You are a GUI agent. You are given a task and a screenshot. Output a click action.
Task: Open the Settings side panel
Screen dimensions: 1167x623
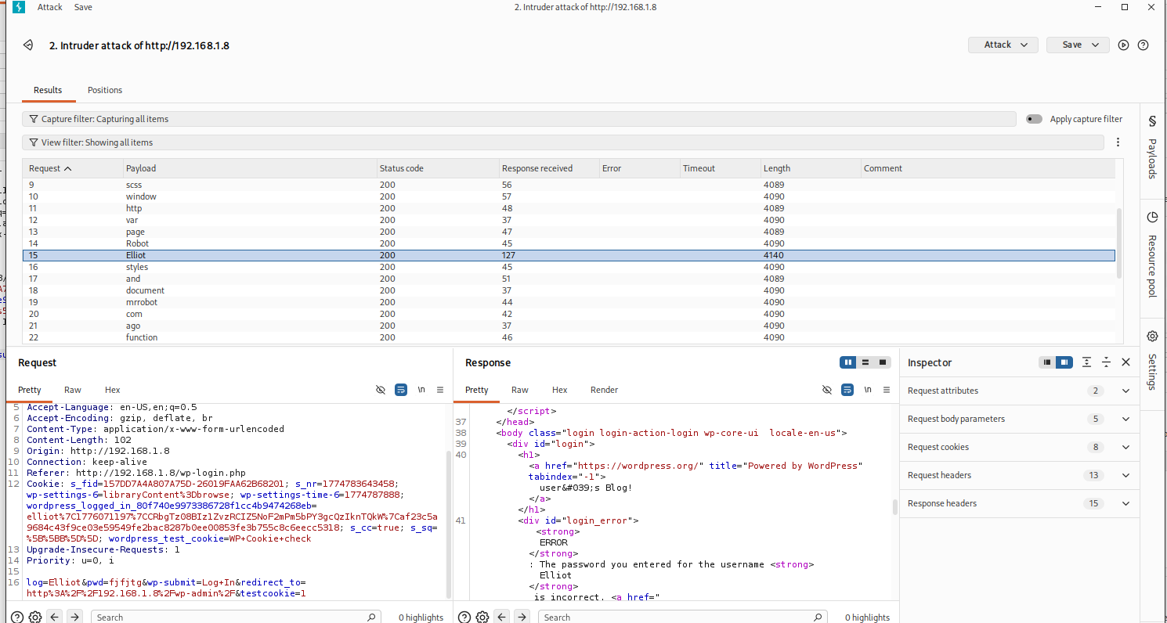tap(1152, 361)
